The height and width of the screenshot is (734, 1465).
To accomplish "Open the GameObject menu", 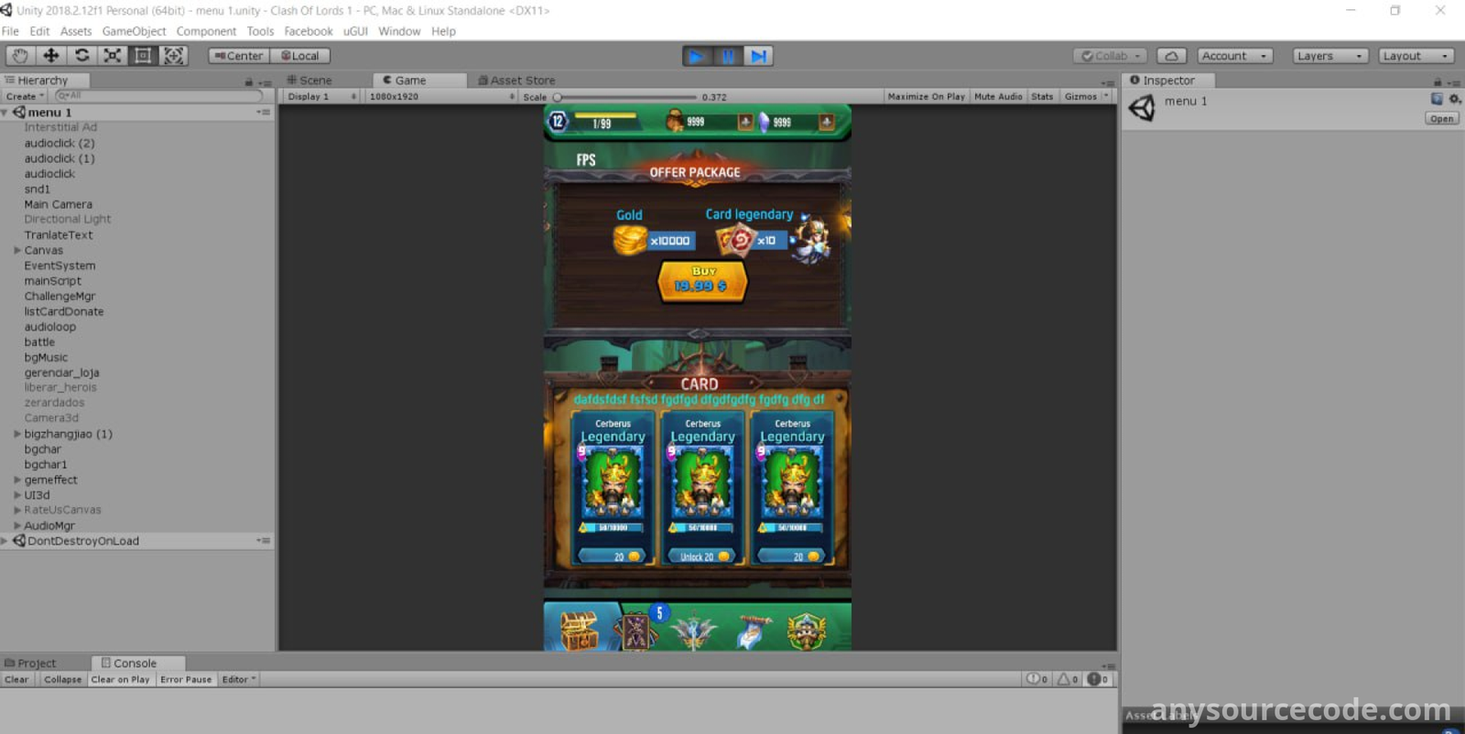I will pyautogui.click(x=134, y=31).
